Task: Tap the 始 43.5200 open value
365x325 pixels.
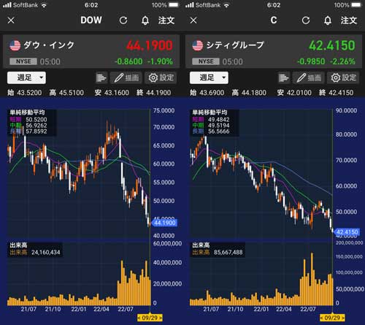Action: [x=24, y=93]
